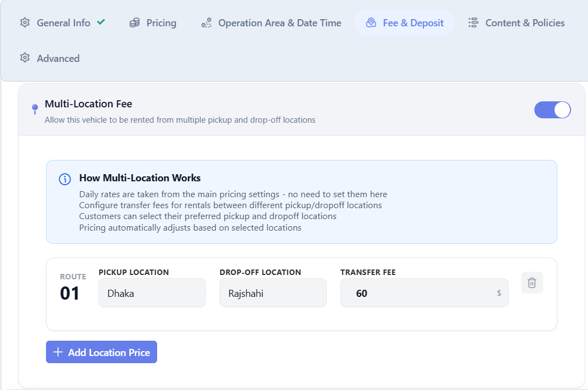The image size is (588, 390).
Task: Click the route number 01
Action: coord(70,293)
